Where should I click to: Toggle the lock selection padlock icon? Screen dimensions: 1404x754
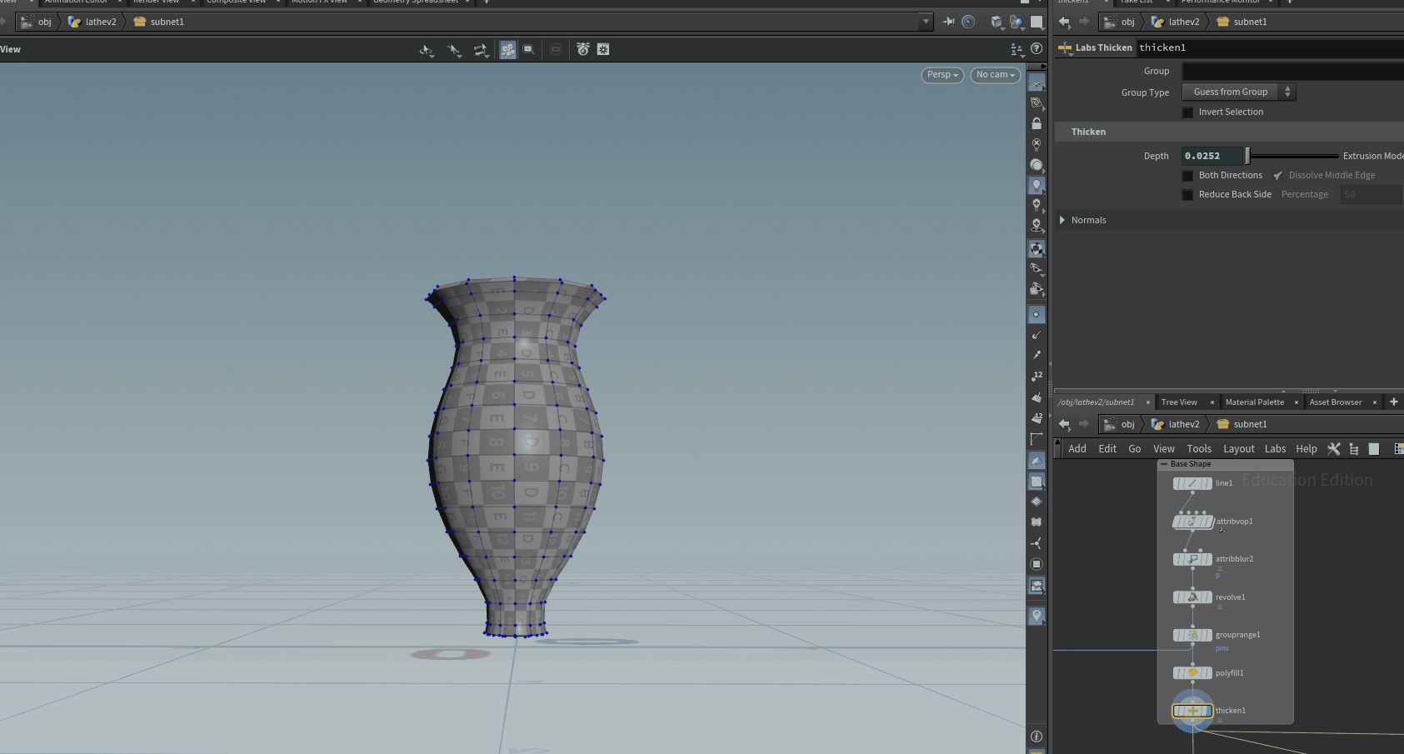[x=1037, y=123]
